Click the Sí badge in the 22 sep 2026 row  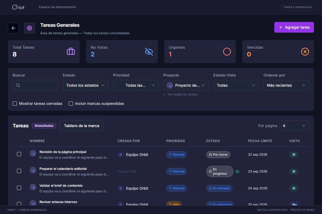(x=294, y=155)
